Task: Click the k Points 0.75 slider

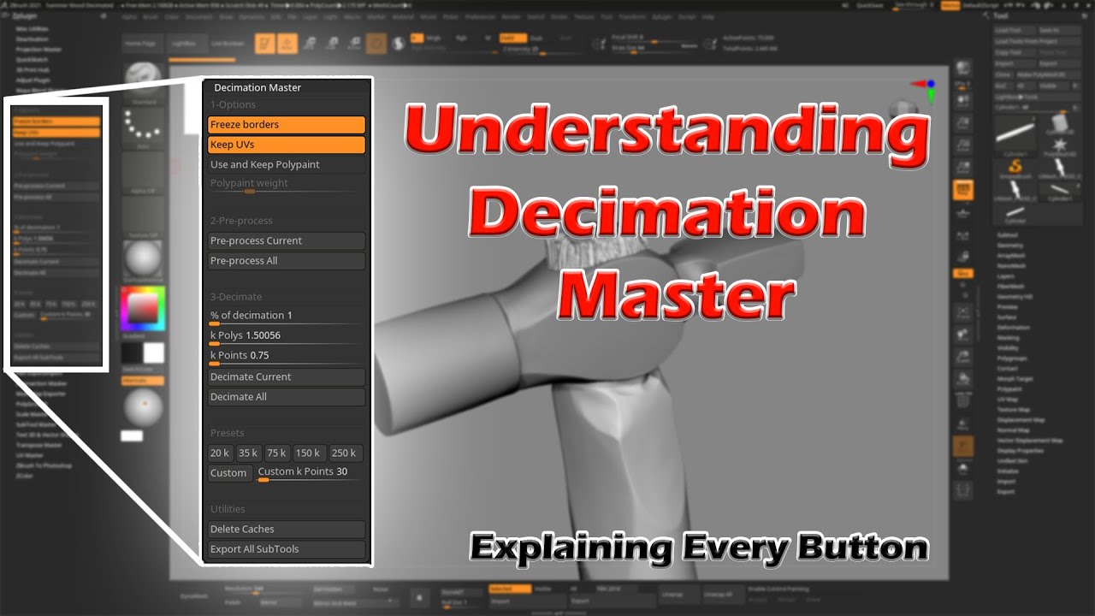Action: [287, 357]
